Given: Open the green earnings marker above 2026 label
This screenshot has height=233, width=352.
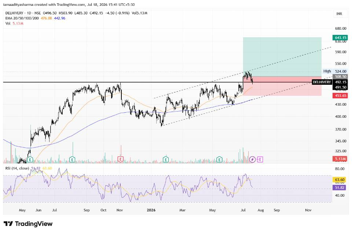Looking at the screenshot, I should [166, 160].
